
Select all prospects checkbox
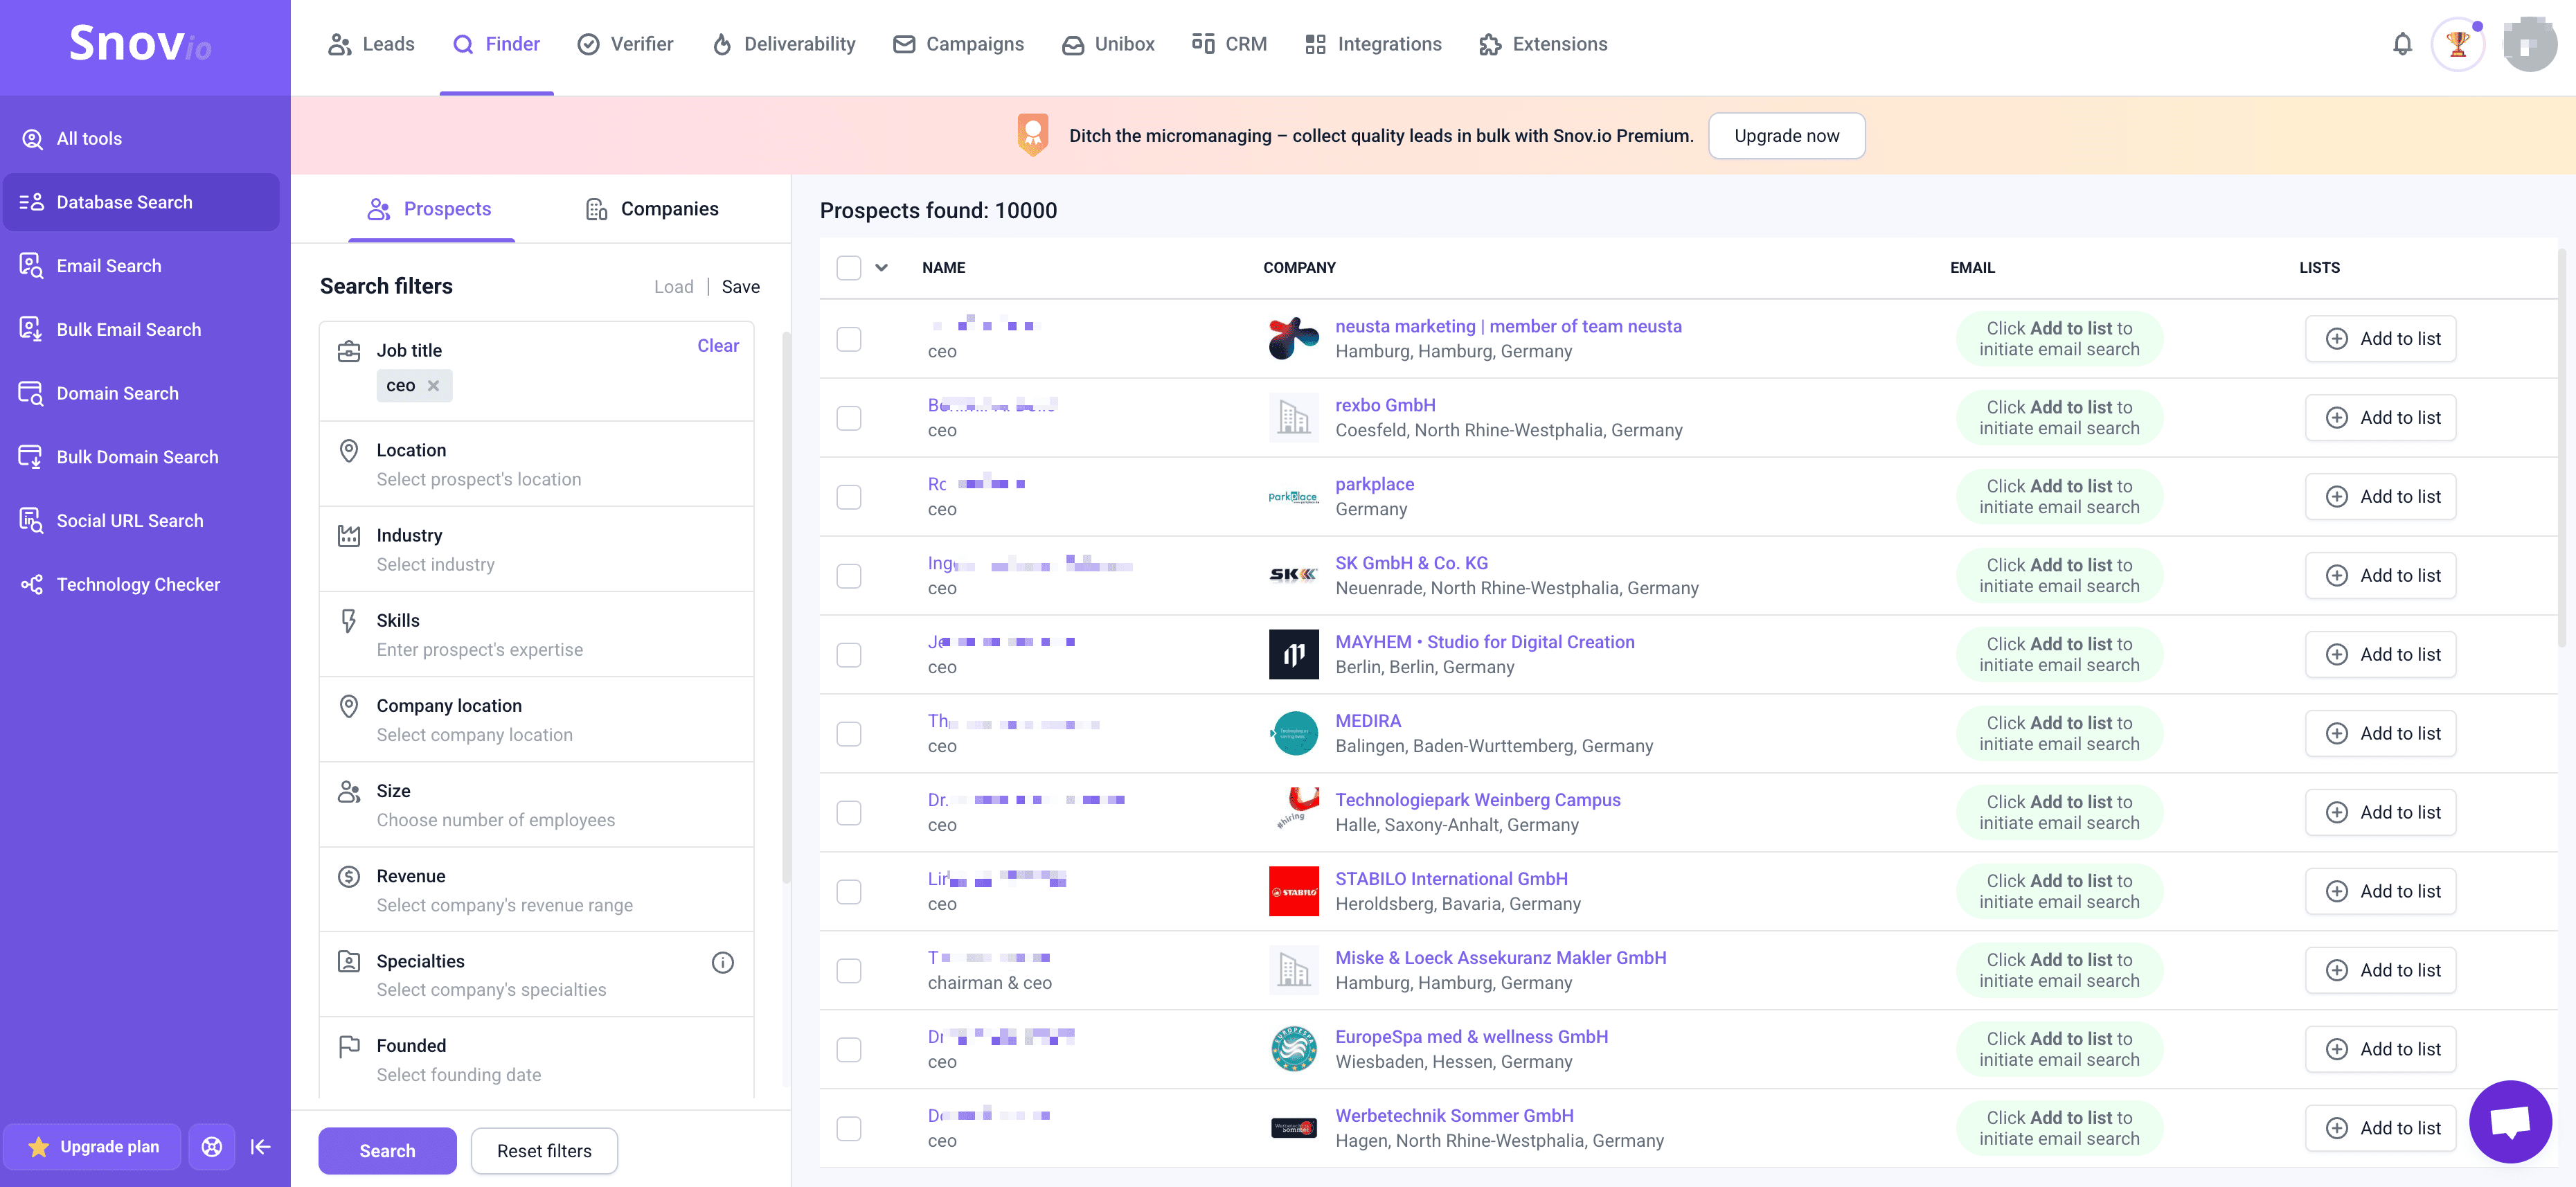849,267
